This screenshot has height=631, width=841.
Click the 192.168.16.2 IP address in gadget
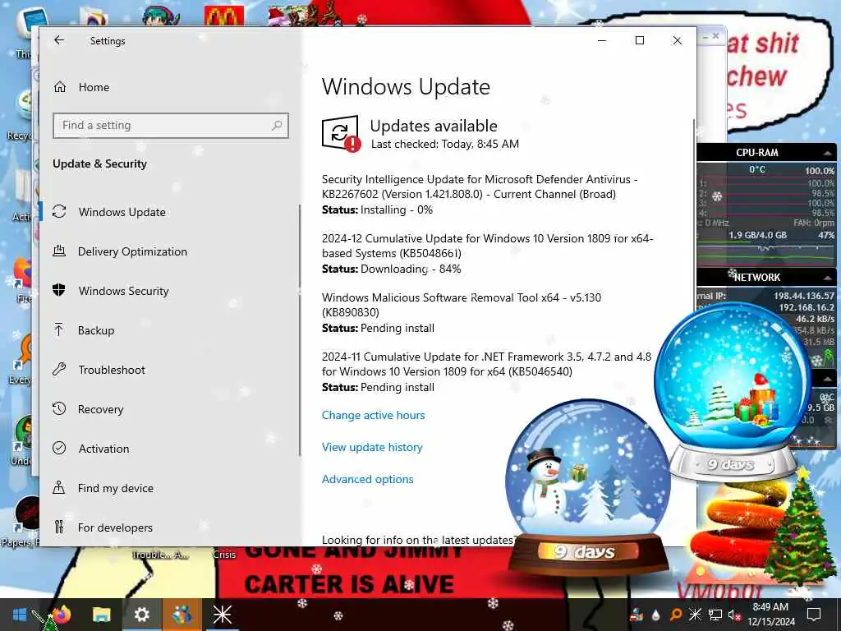coord(807,307)
